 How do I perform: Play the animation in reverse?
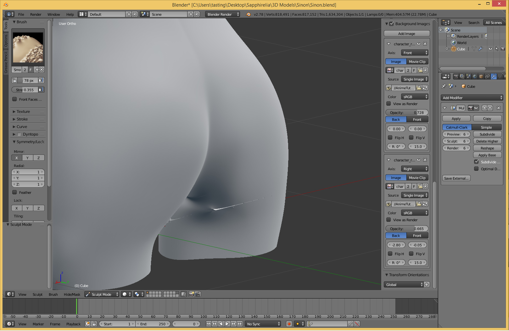[x=221, y=324]
